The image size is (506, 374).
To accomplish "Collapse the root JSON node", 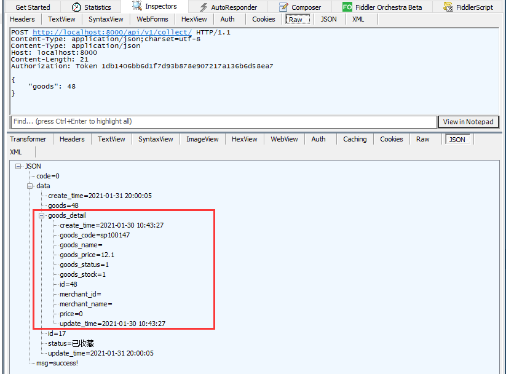I will 18,166.
